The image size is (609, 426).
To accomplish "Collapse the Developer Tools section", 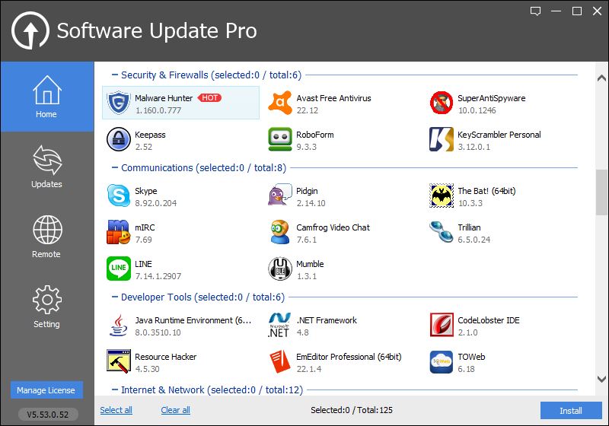I will (115, 297).
